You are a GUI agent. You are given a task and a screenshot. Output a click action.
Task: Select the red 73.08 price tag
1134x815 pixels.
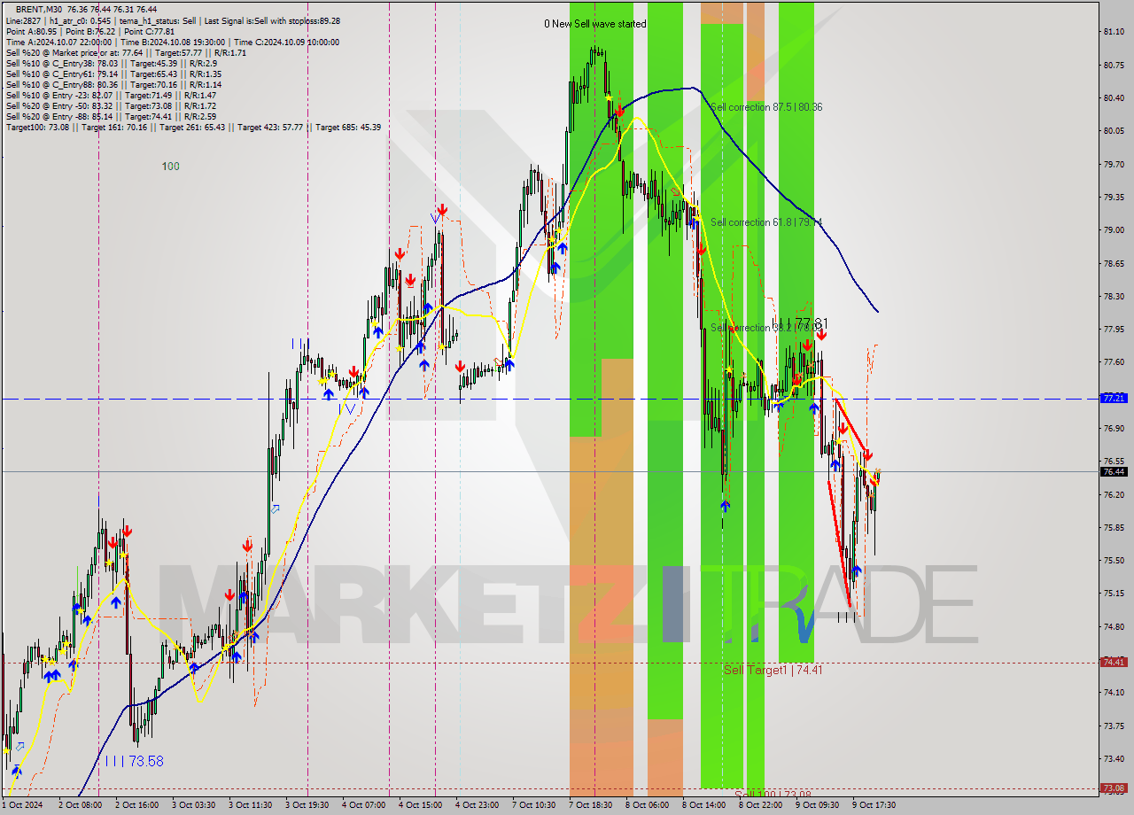(x=1114, y=788)
